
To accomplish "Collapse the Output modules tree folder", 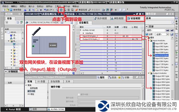I will 149,73.
